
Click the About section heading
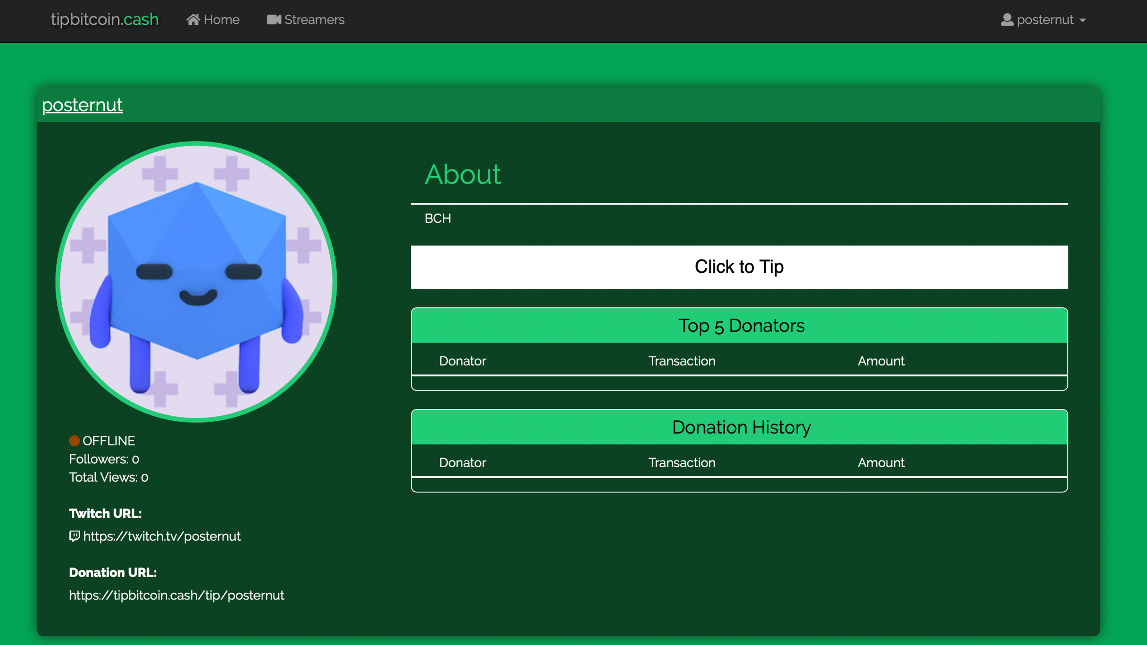463,174
